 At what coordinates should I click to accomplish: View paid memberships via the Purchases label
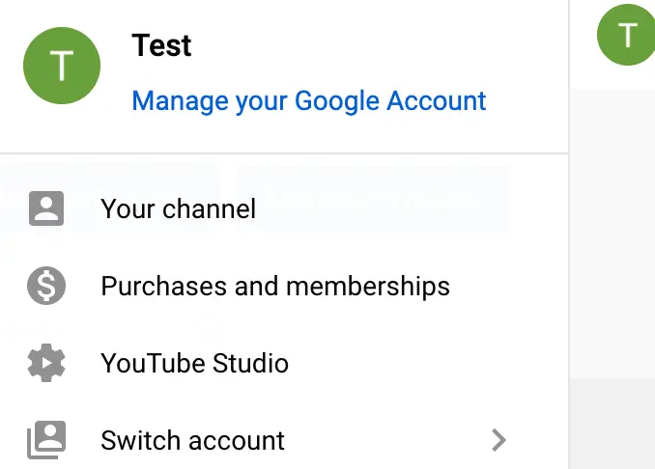(275, 287)
